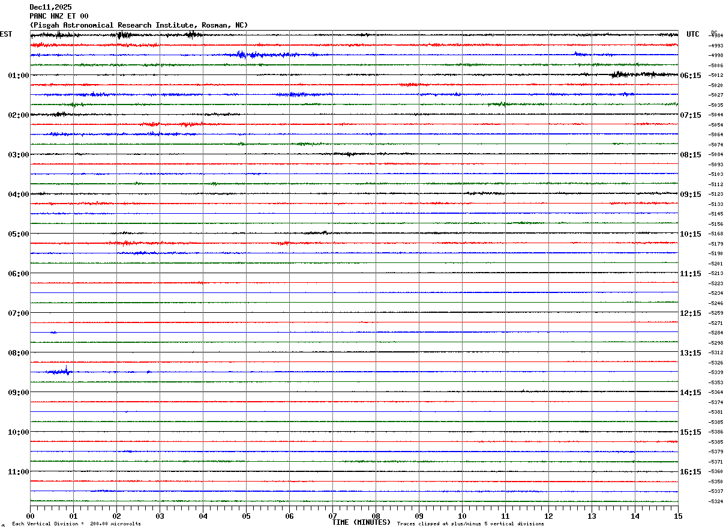Click the DC offset value "-4993"
This screenshot has width=726, height=532.
(x=716, y=46)
